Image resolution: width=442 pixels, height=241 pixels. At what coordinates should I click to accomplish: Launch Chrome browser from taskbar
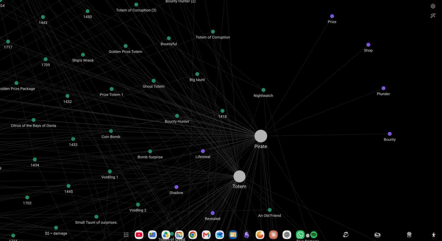[193, 235]
